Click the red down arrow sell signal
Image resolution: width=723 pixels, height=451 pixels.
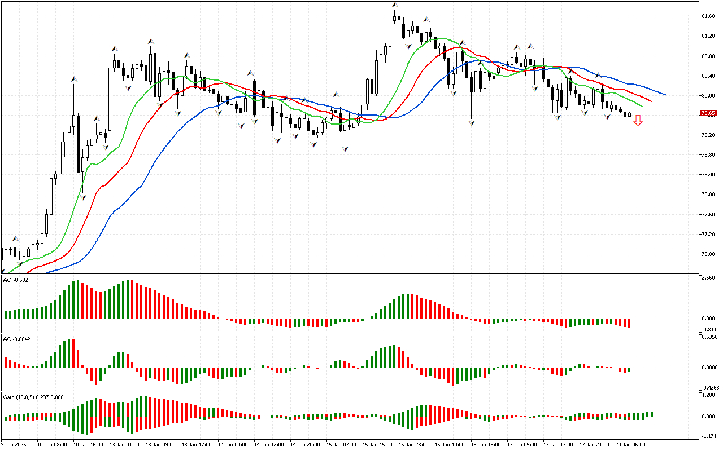point(638,120)
